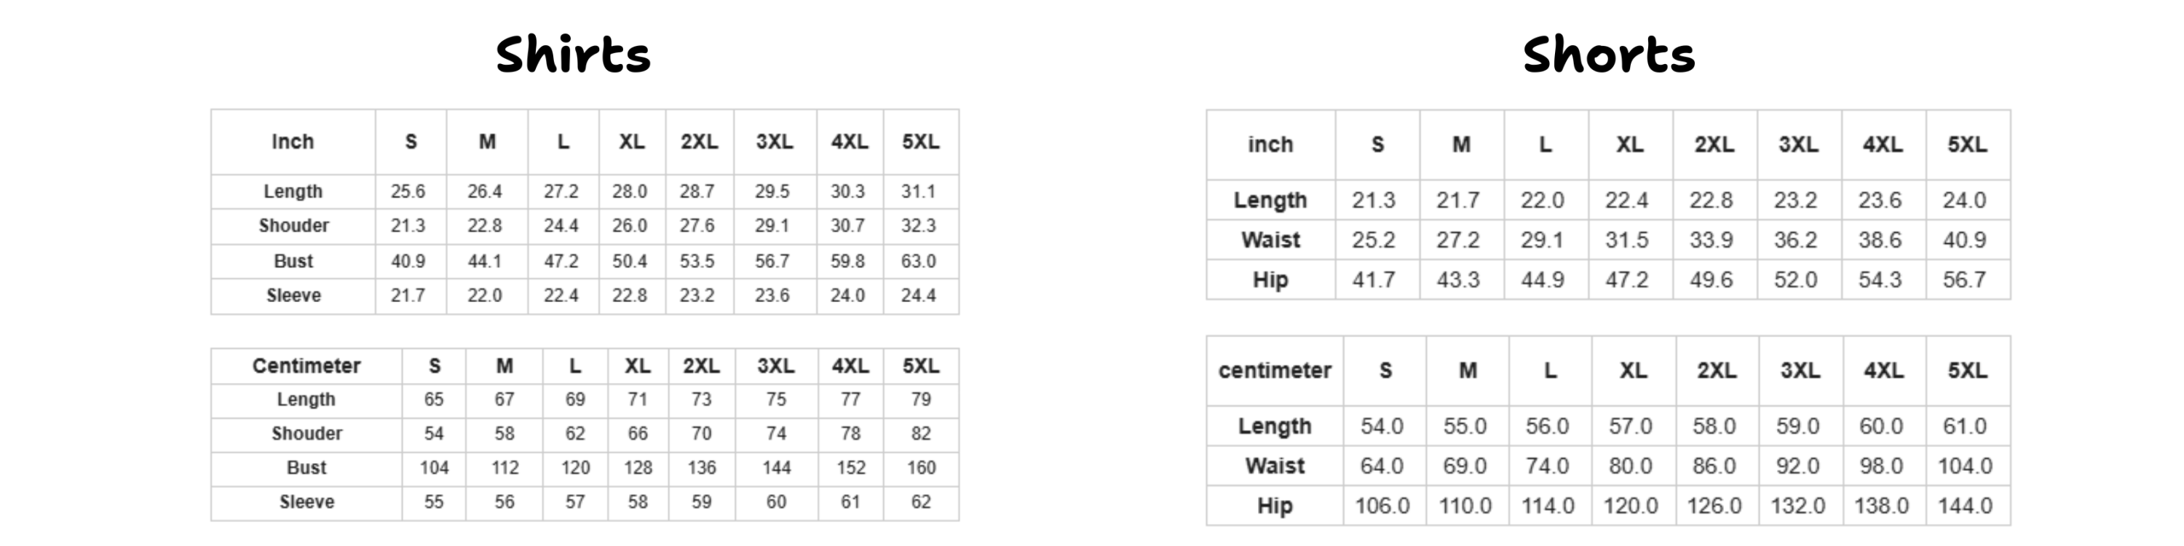This screenshot has width=2184, height=546.
Task: Click Waist row label in shorts inch table
Action: 1270,240
